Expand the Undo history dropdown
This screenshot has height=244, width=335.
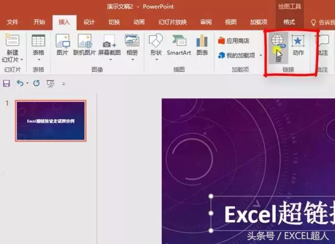coord(27,84)
